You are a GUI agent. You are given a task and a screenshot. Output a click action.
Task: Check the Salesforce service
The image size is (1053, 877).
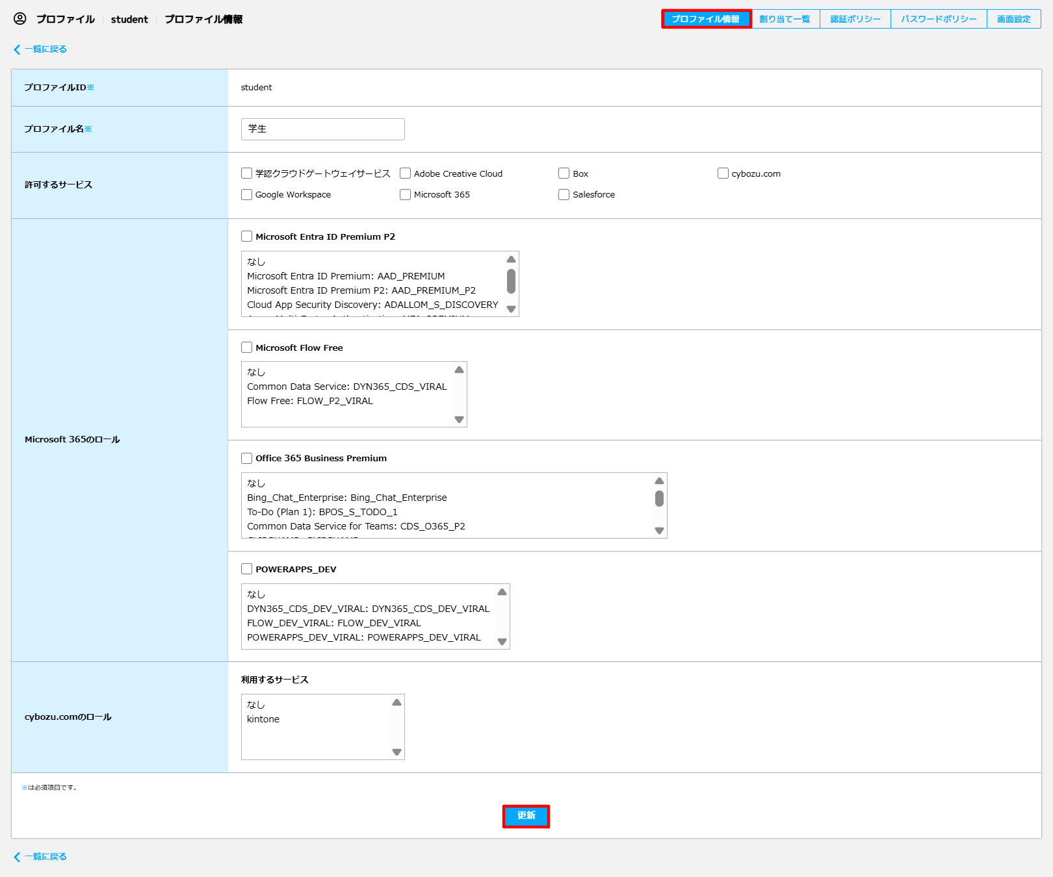564,194
